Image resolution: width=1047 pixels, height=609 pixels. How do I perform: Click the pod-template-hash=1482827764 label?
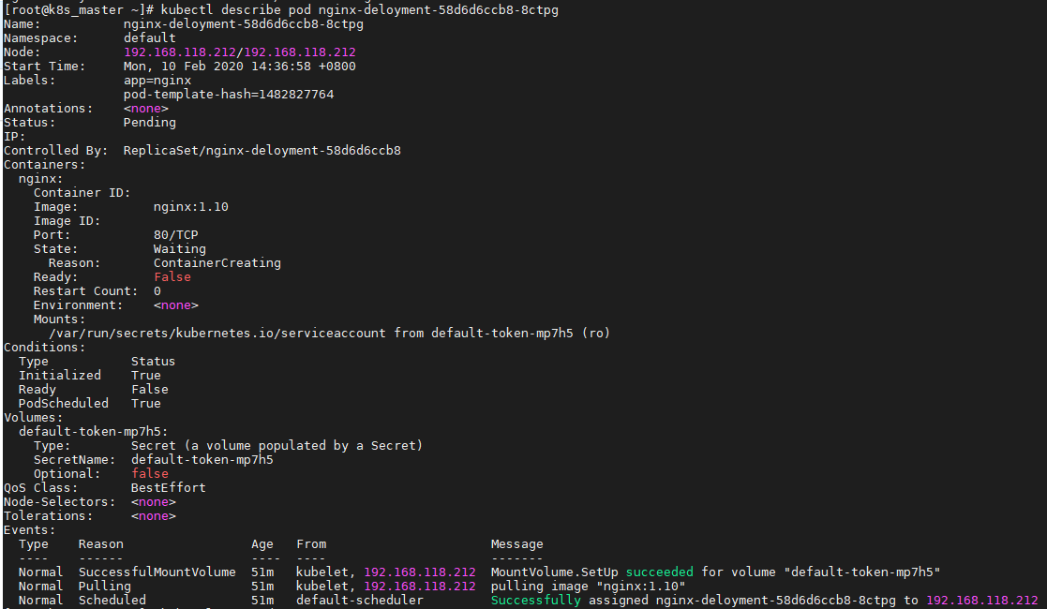click(228, 95)
